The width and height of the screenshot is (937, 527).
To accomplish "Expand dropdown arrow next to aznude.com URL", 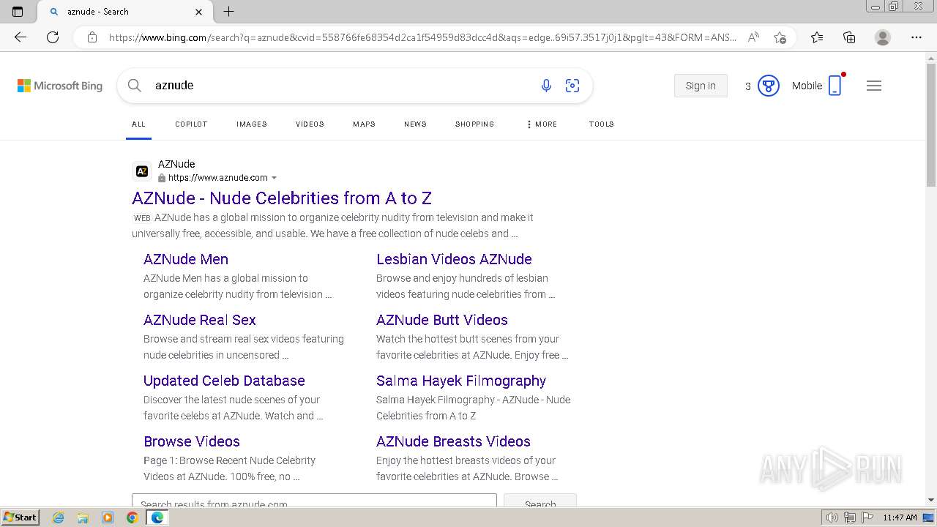I will pos(275,178).
